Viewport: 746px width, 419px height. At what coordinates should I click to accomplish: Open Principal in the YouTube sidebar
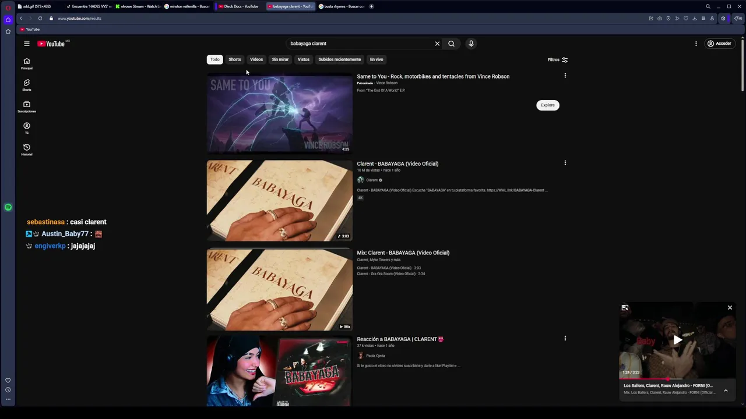26,64
